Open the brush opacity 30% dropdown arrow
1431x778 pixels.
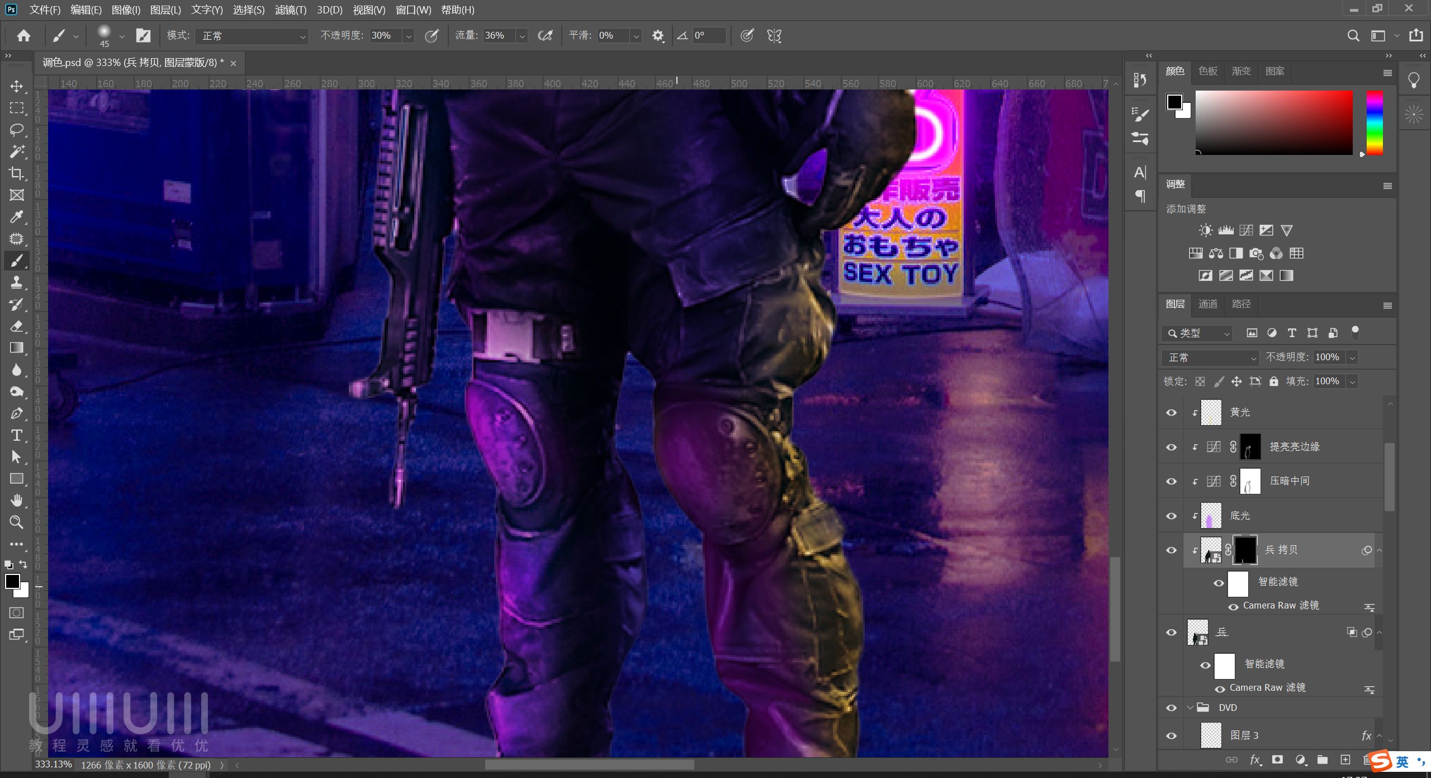tap(409, 36)
